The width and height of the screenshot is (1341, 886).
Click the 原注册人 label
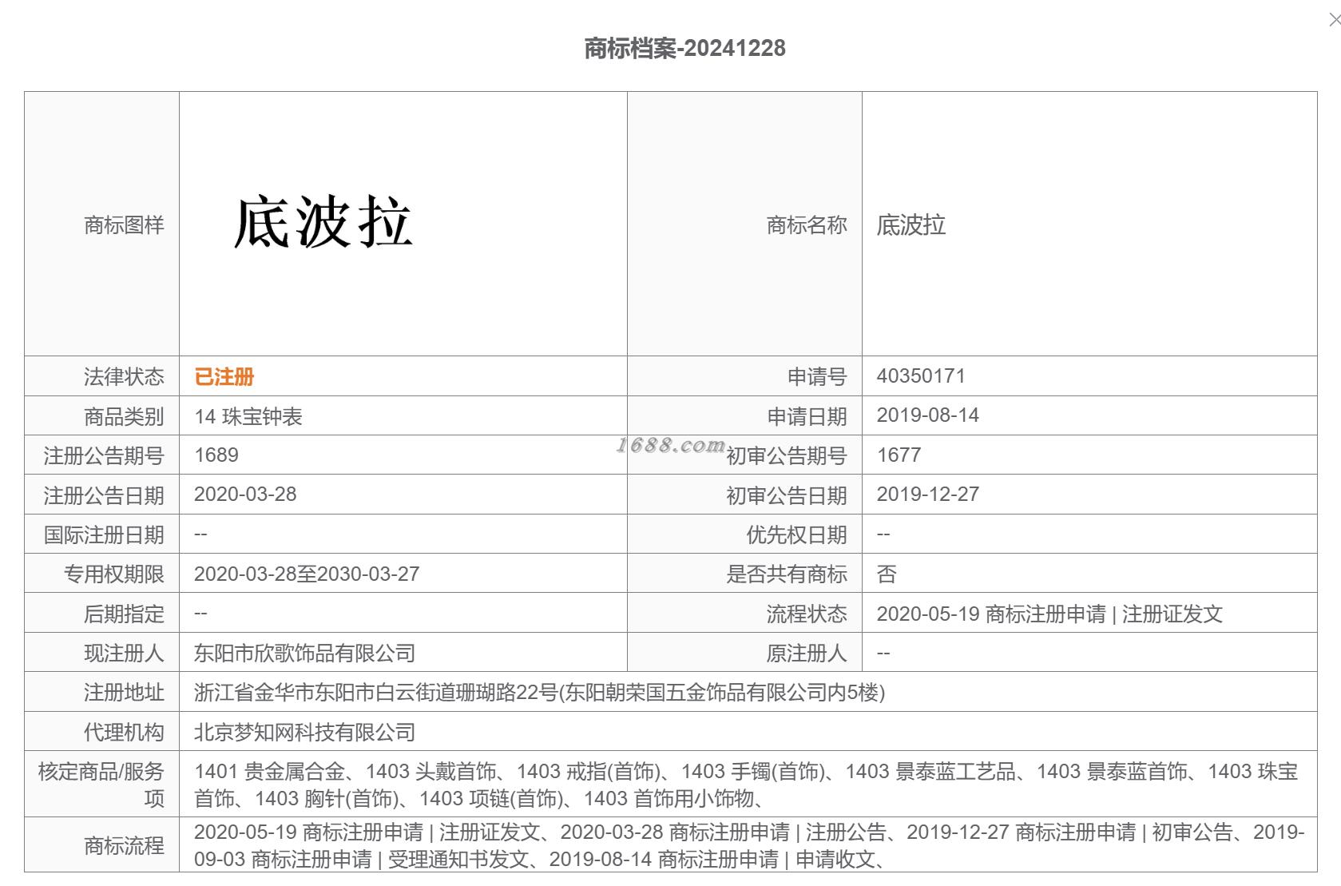807,653
